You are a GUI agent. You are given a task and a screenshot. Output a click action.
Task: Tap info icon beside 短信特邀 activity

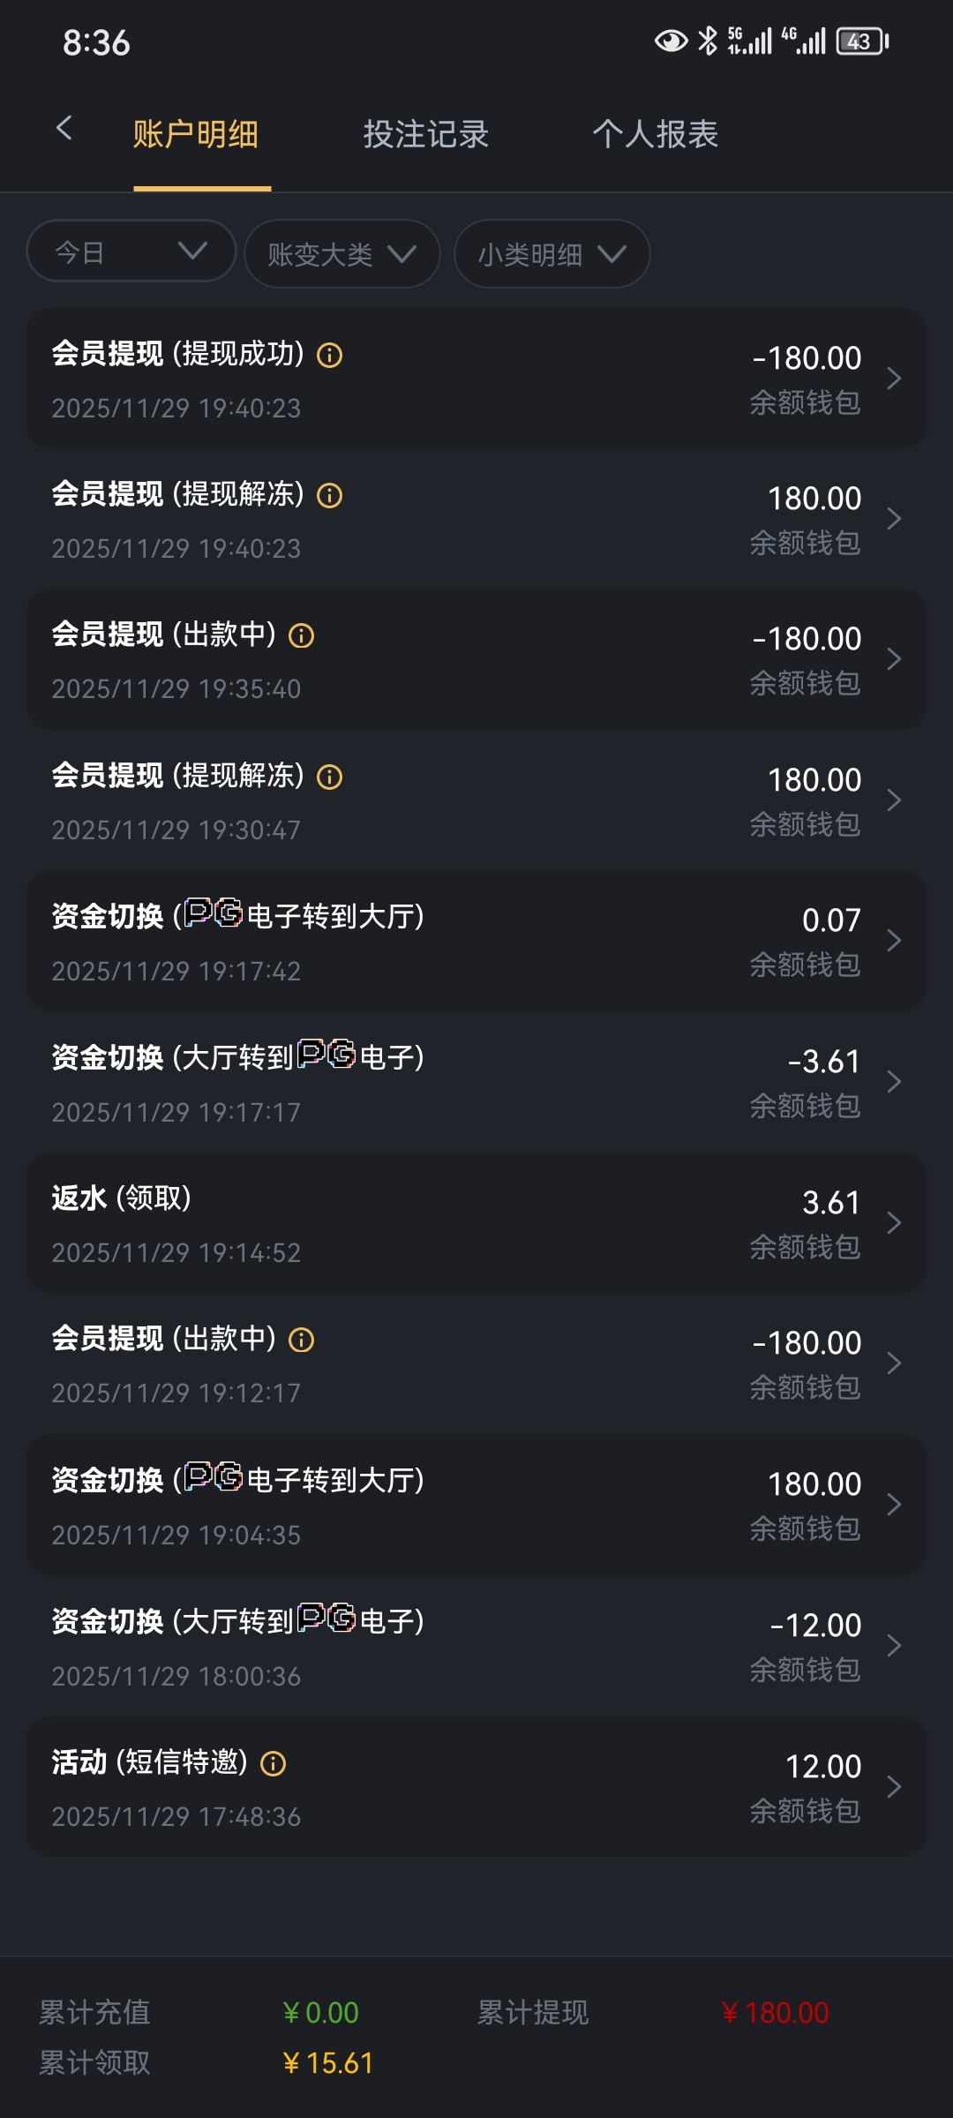pyautogui.click(x=274, y=1764)
